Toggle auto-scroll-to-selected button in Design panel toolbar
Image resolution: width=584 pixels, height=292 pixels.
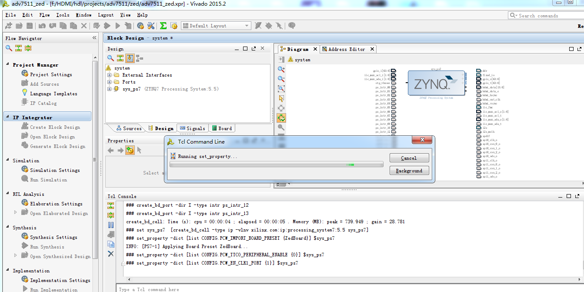pos(130,58)
